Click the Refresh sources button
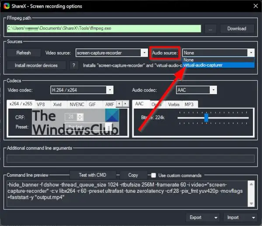 click(x=24, y=53)
